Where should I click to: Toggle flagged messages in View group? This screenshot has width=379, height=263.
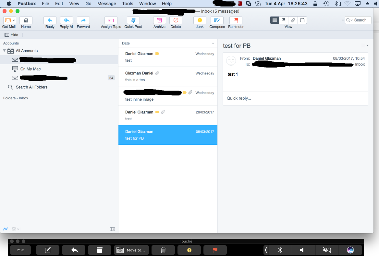[284, 20]
